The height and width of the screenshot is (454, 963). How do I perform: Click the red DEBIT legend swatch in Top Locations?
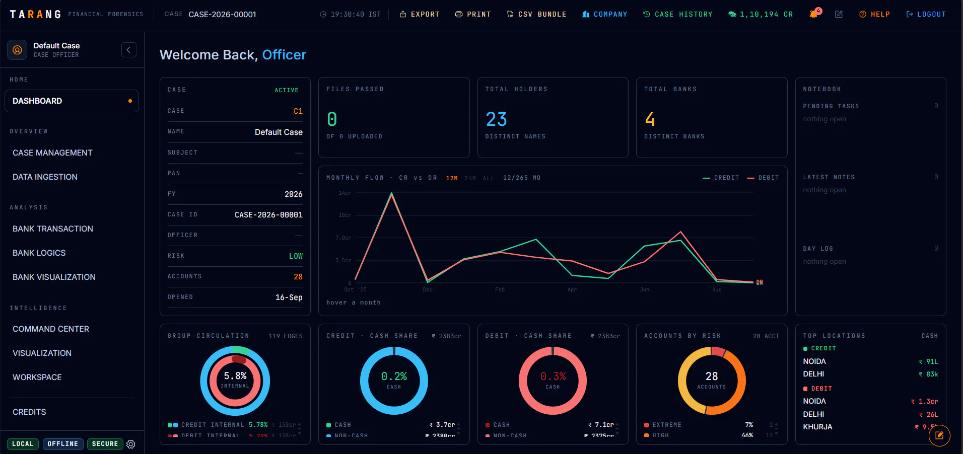coord(805,389)
